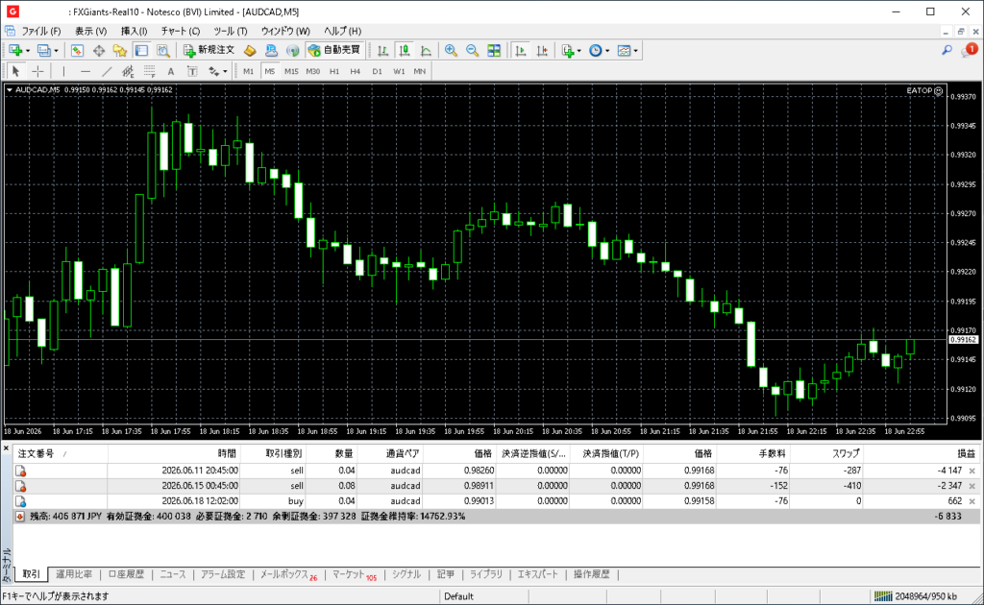Select the Crosshair tool

click(x=37, y=71)
